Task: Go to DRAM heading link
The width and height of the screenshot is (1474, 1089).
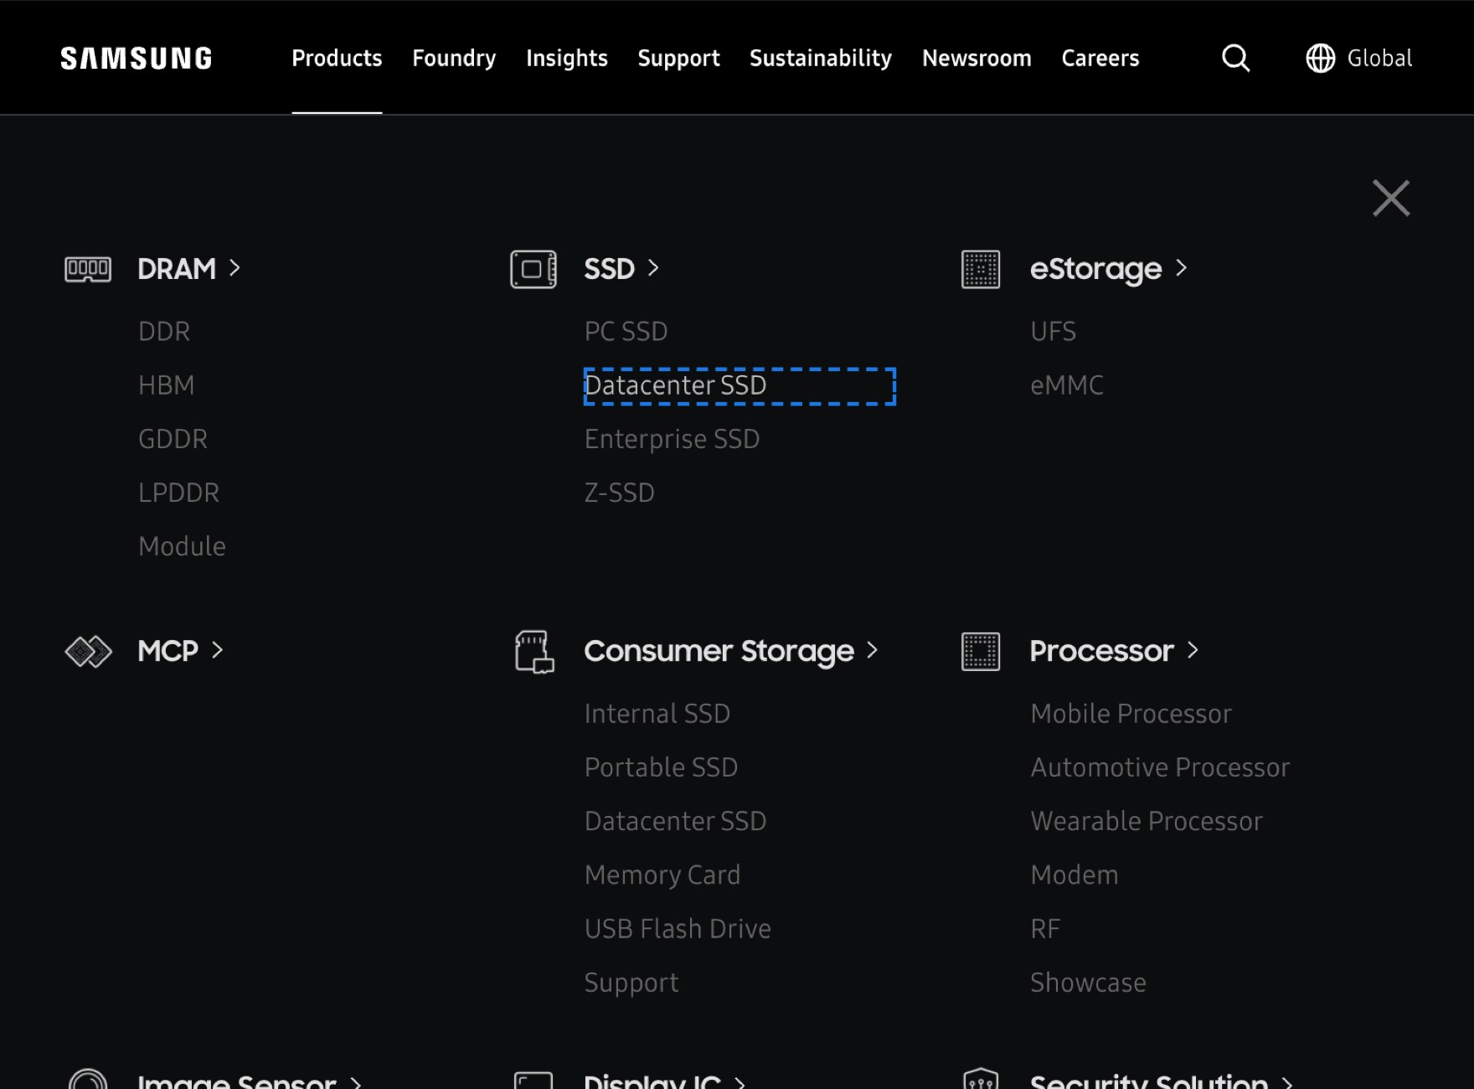Action: [177, 269]
